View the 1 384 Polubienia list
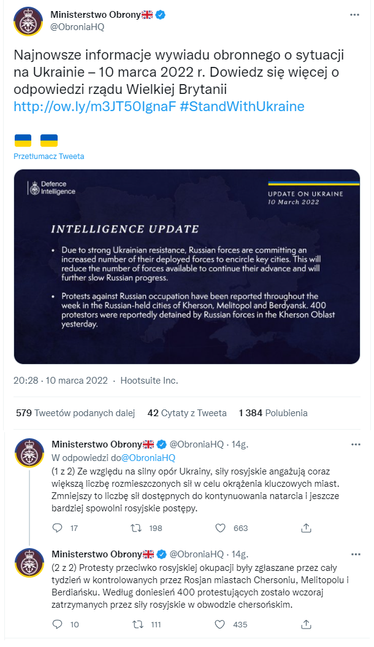 pos(273,413)
